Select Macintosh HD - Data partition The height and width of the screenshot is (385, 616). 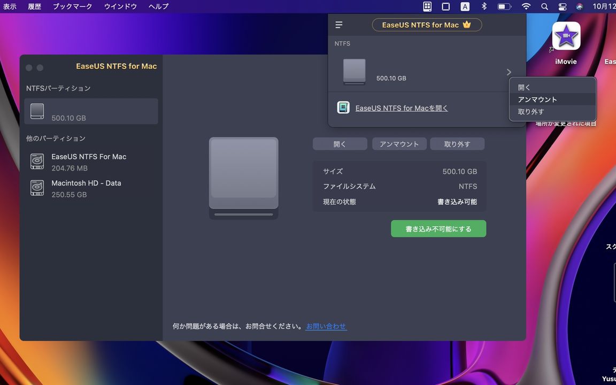91,189
